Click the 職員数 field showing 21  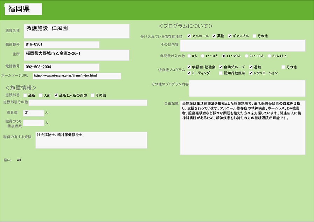click(x=33, y=113)
